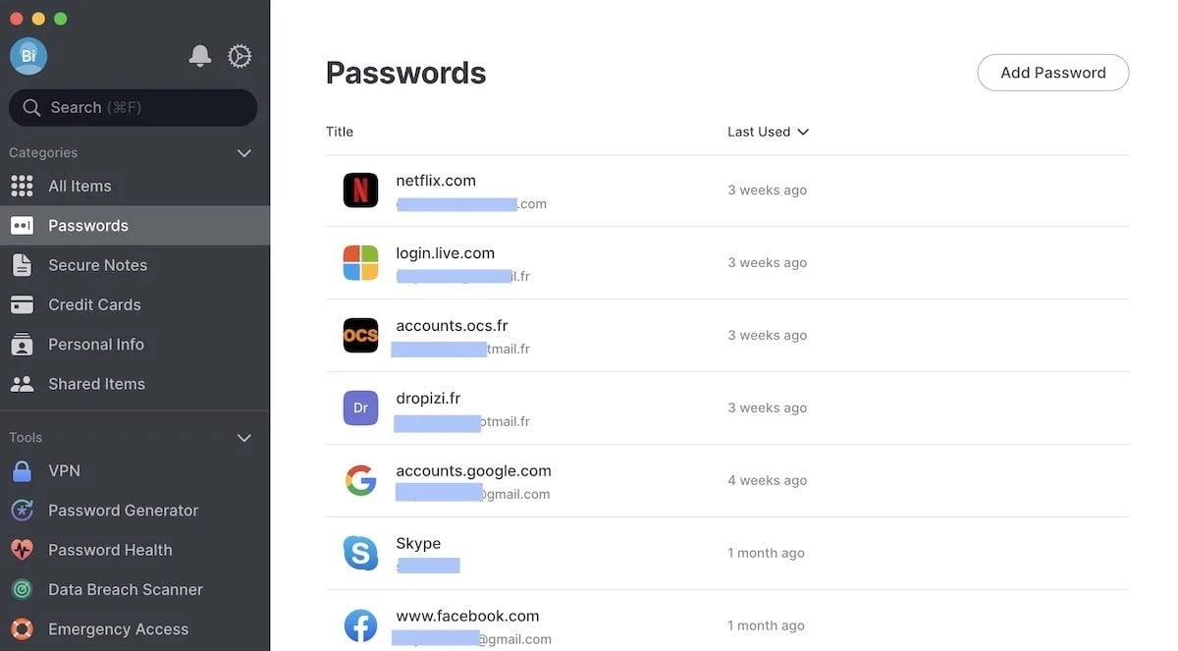Open the www.facebook.com password entry
1178x651 pixels.
point(467,617)
